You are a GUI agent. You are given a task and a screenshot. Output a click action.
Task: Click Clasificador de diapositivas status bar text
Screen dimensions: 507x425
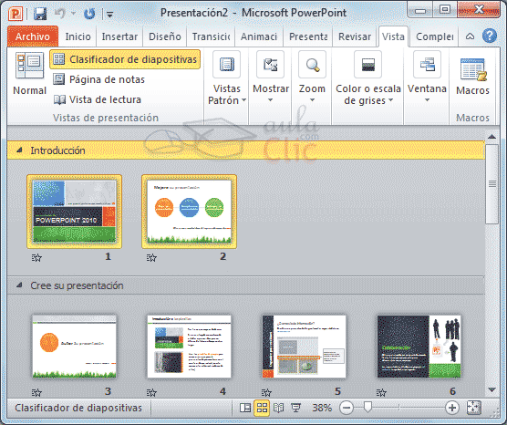[78, 408]
